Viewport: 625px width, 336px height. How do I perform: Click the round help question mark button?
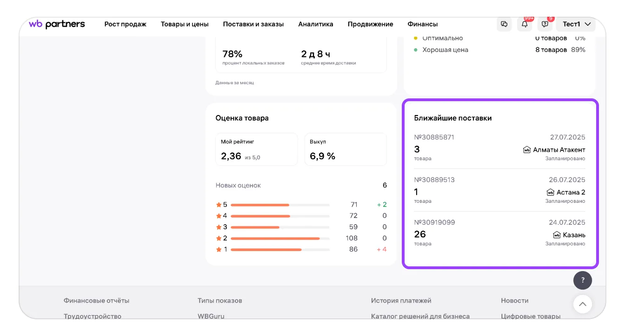coord(583,280)
